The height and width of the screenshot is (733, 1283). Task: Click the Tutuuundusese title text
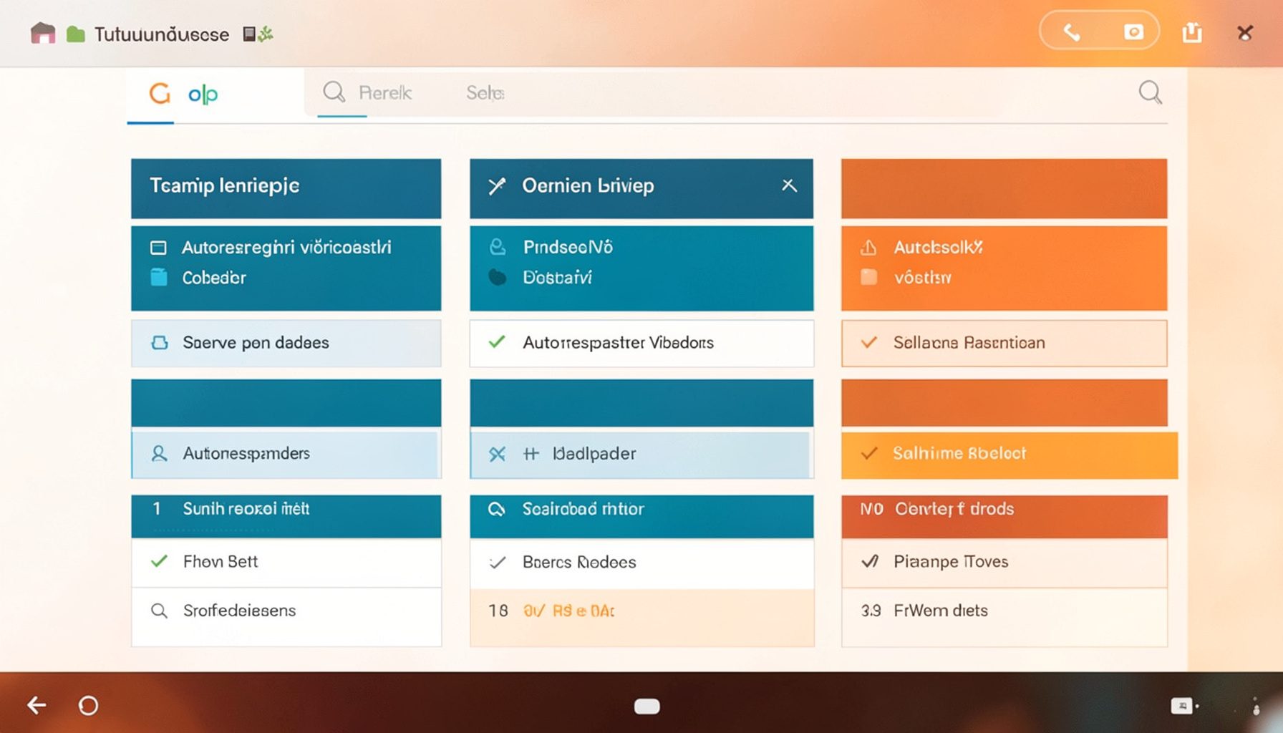click(x=162, y=34)
